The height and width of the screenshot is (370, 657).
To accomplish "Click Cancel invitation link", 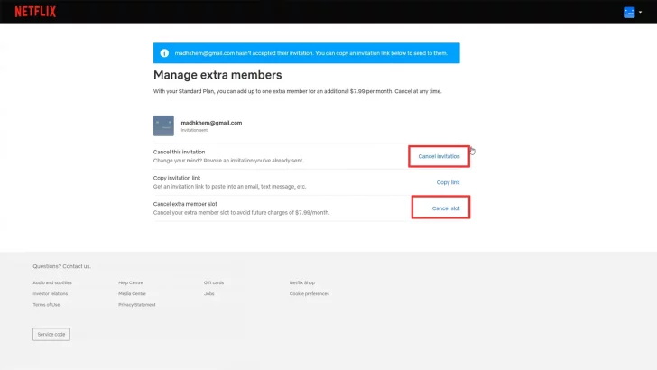I will [x=439, y=156].
